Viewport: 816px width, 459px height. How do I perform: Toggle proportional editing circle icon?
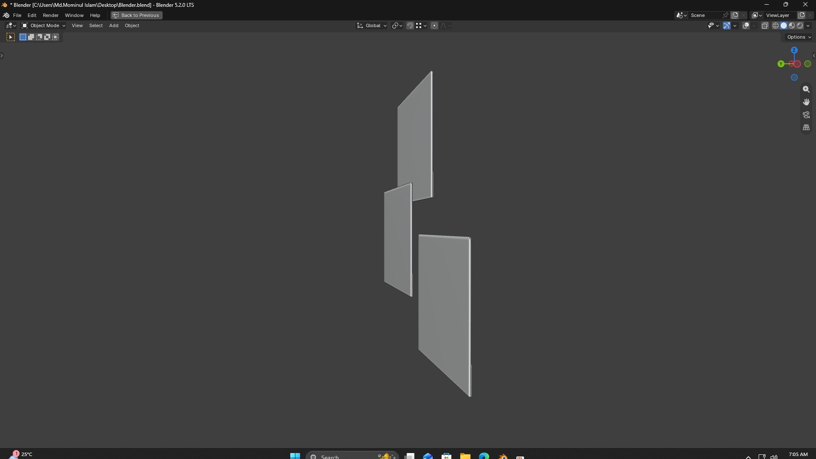click(434, 26)
